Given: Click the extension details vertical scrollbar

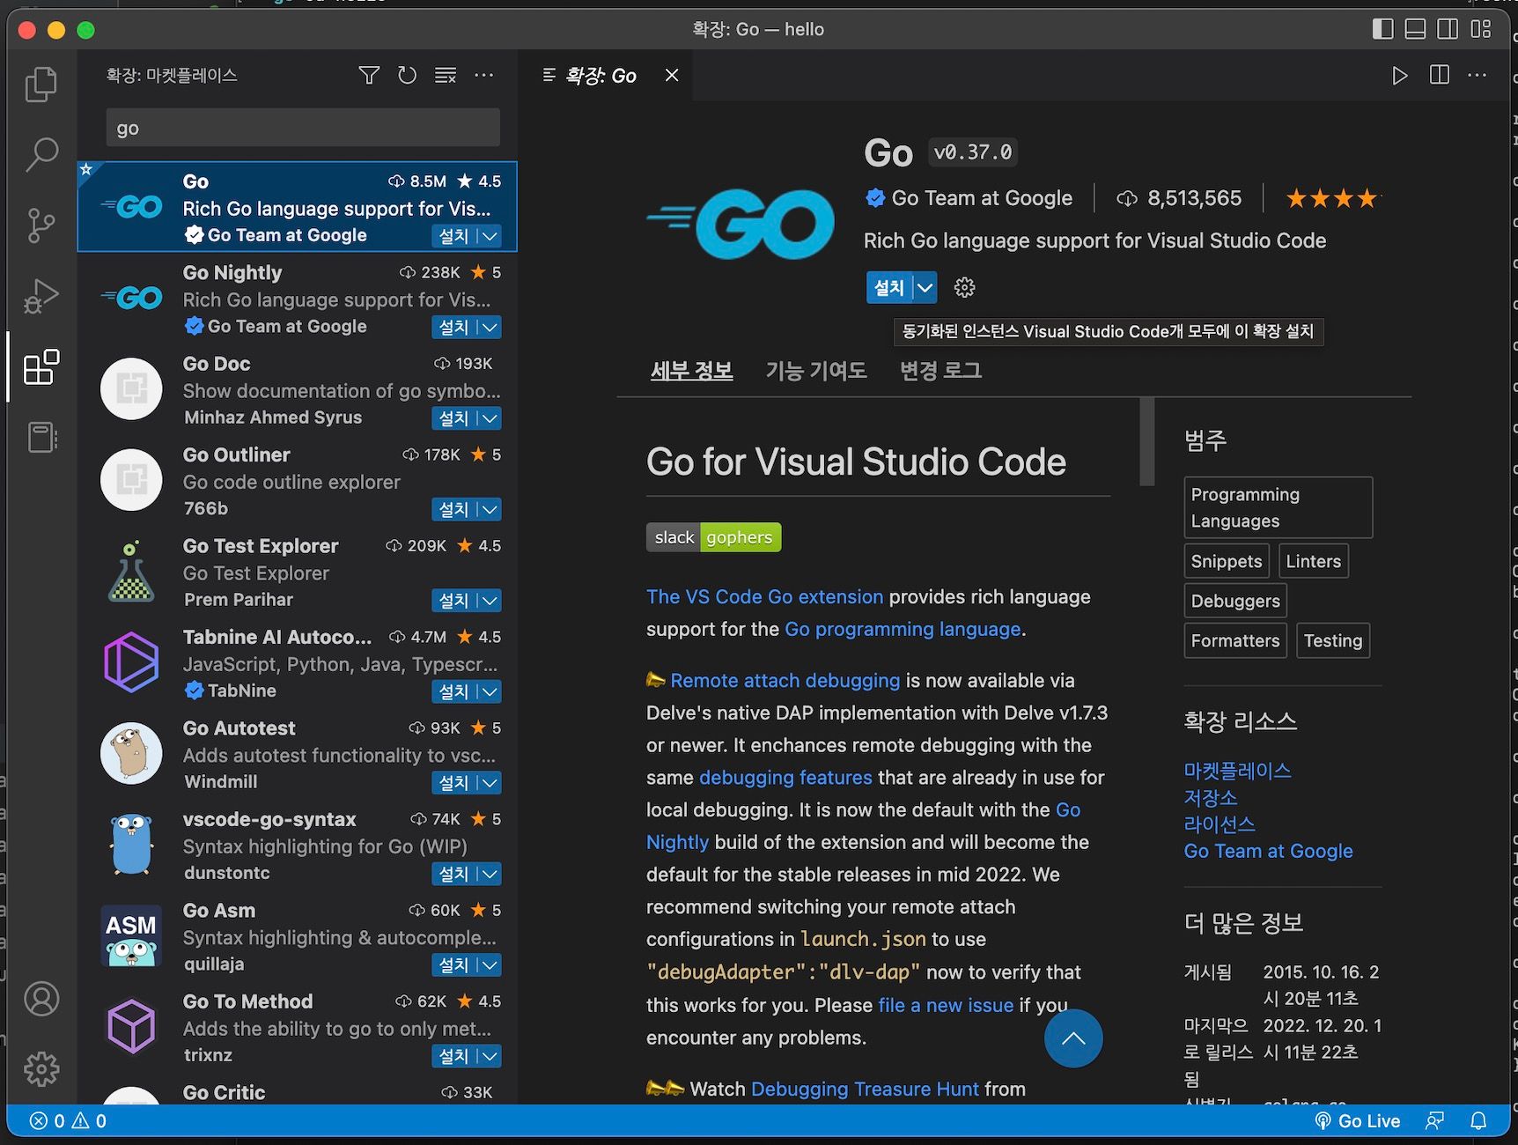Looking at the screenshot, I should click(1146, 442).
